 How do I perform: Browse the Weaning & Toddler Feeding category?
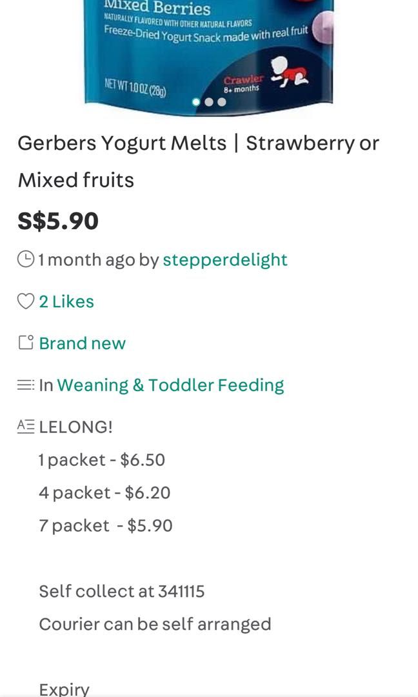tap(170, 384)
